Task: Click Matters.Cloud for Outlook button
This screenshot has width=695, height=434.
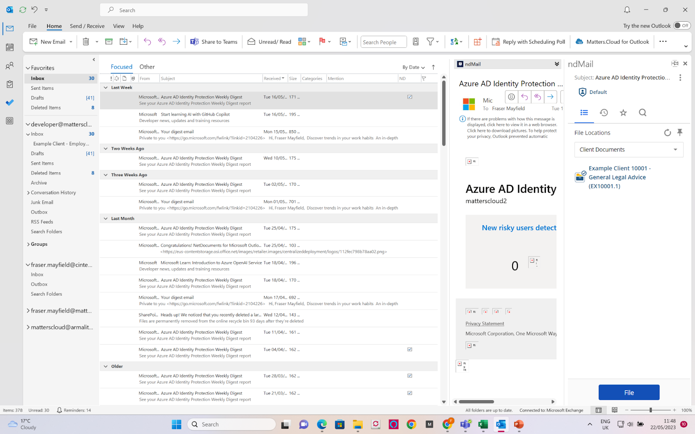Action: click(612, 42)
